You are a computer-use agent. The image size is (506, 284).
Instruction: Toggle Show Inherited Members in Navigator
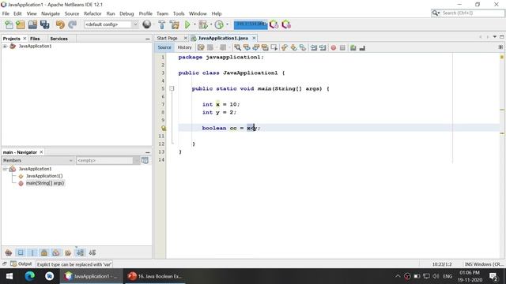[9, 252]
